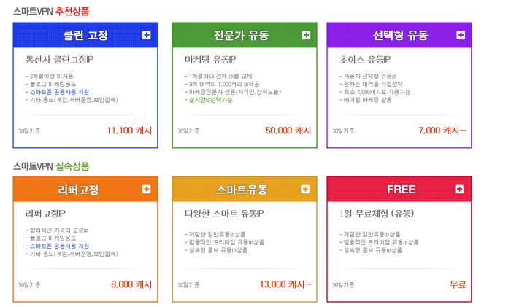
Task: Click 통신사 클린고정IP product title
Action: coord(59,60)
